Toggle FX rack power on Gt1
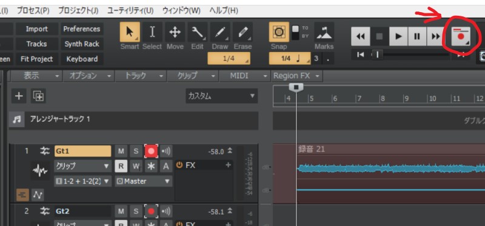 [x=179, y=165]
